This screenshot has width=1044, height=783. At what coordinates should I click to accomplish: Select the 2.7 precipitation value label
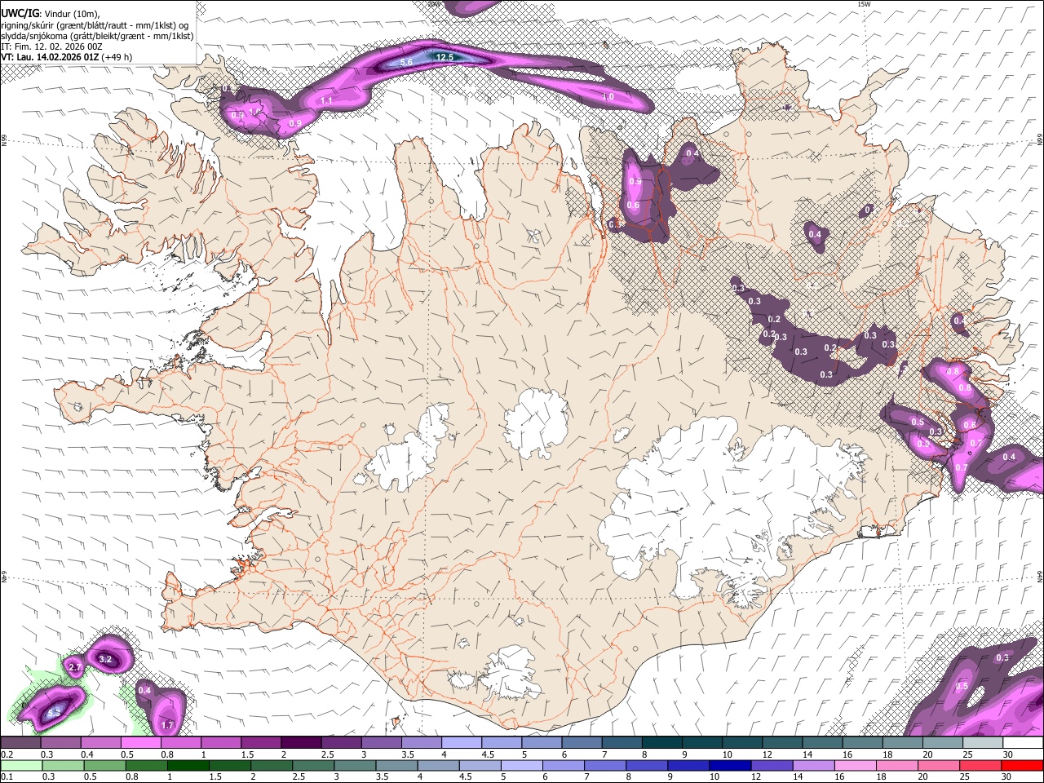[x=73, y=667]
